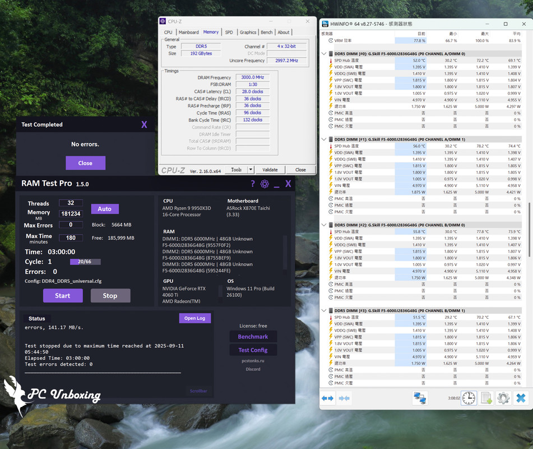Click Close in Test Completed dialog
The height and width of the screenshot is (449, 533).
pos(85,163)
